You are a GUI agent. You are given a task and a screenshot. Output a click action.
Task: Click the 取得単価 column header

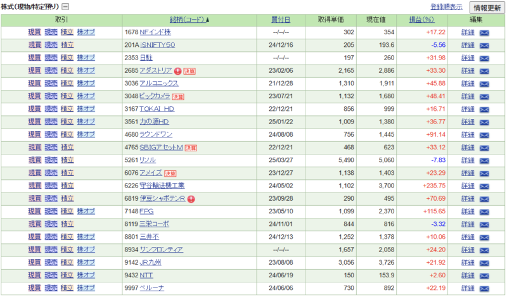(x=330, y=20)
